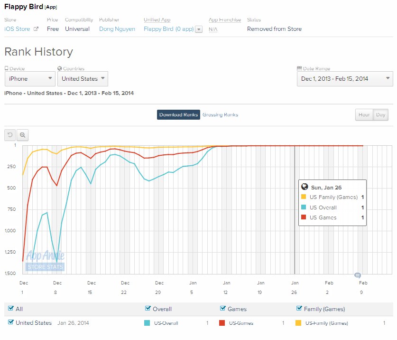This screenshot has height=340, width=397.
Task: Click the device icon beside Device label
Action: click(x=7, y=68)
